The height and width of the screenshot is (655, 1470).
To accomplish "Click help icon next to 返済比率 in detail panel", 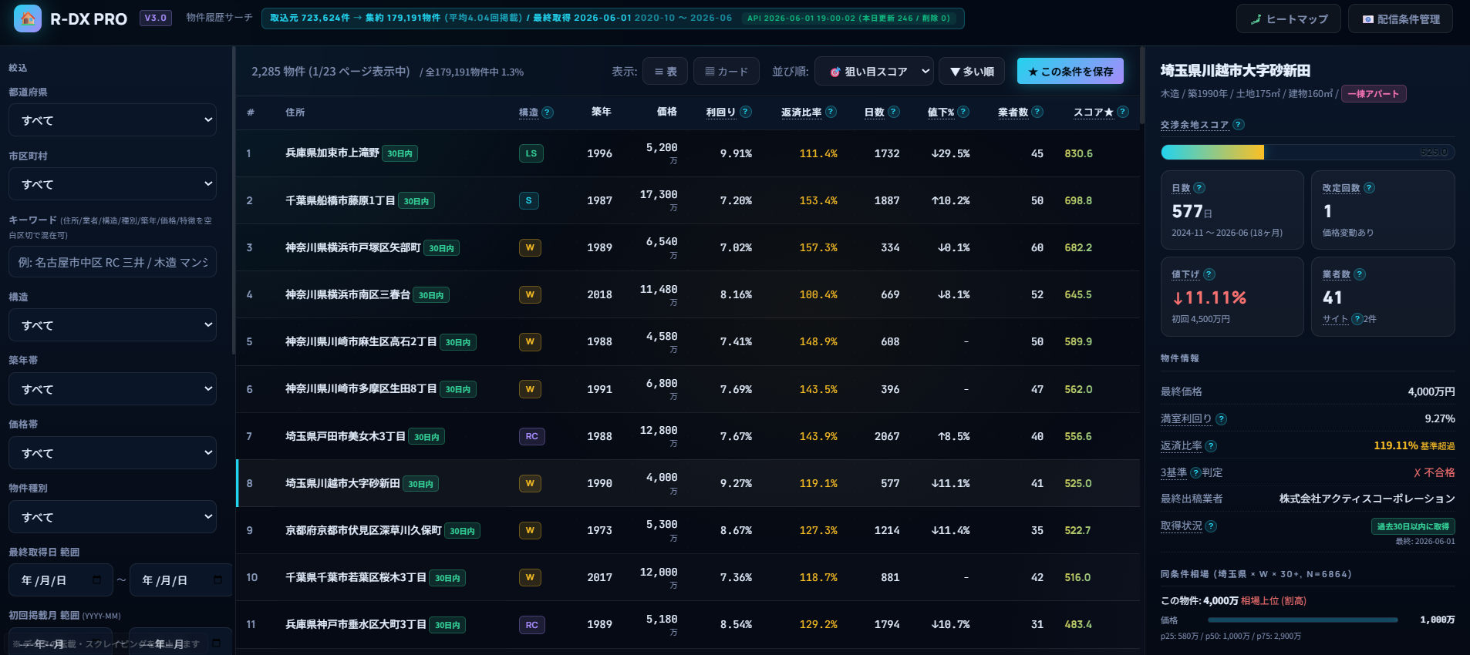I will click(x=1211, y=446).
